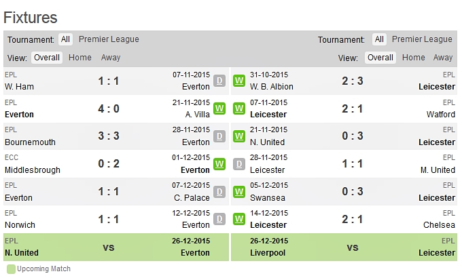
Task: Click win icon for Everton vs A. Villa
Action: 219,108
